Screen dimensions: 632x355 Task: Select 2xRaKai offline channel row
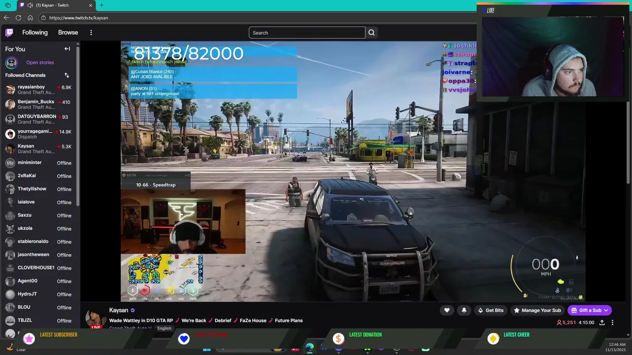click(x=39, y=176)
